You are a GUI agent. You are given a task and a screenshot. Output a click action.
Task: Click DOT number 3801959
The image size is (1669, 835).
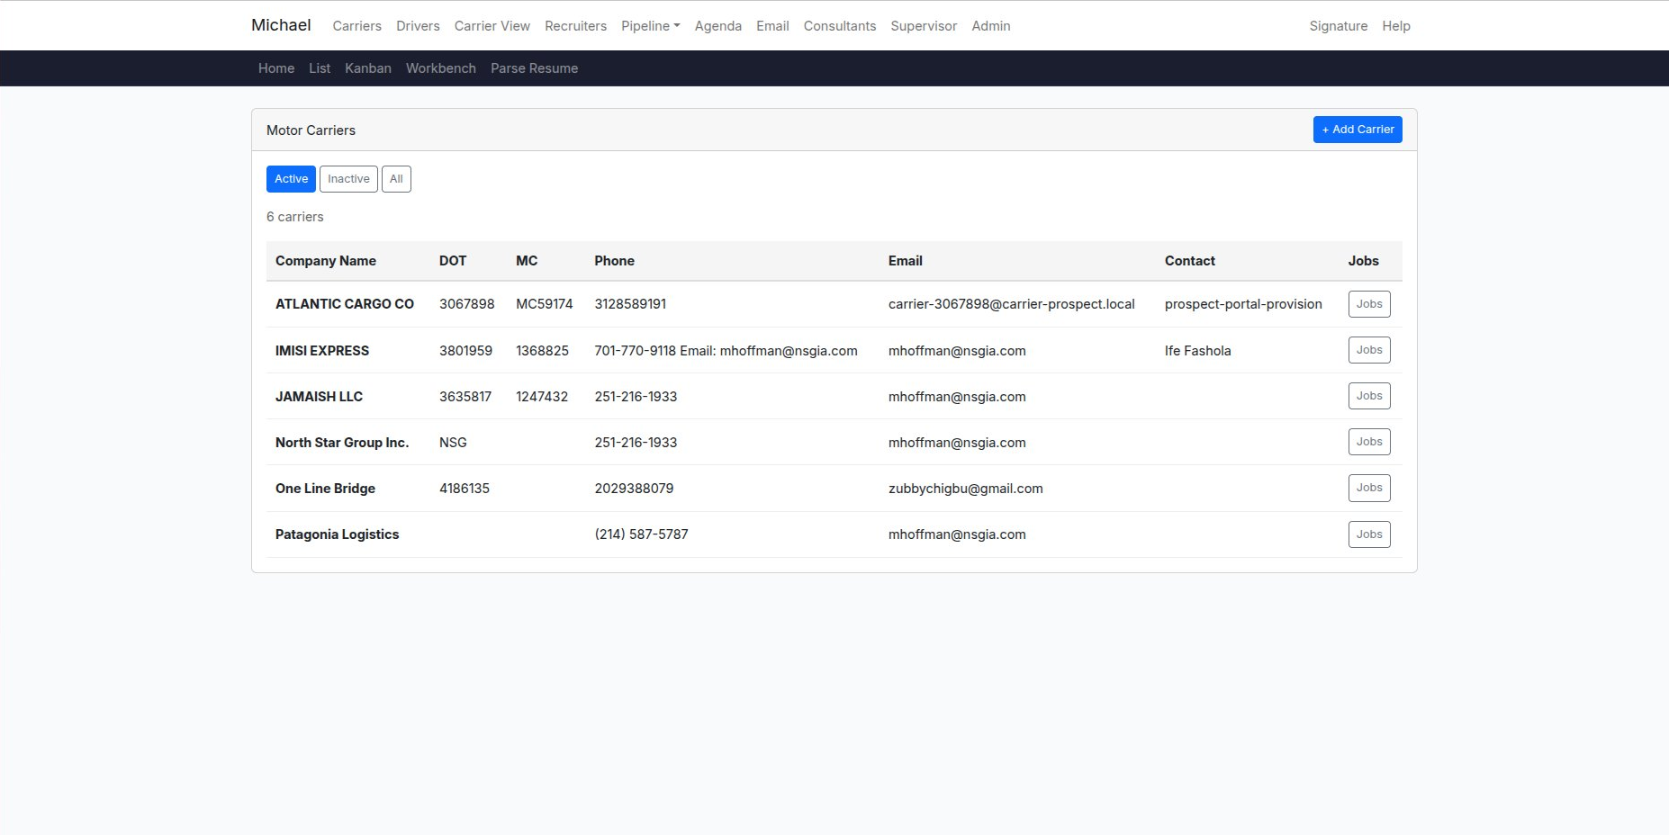pos(465,351)
